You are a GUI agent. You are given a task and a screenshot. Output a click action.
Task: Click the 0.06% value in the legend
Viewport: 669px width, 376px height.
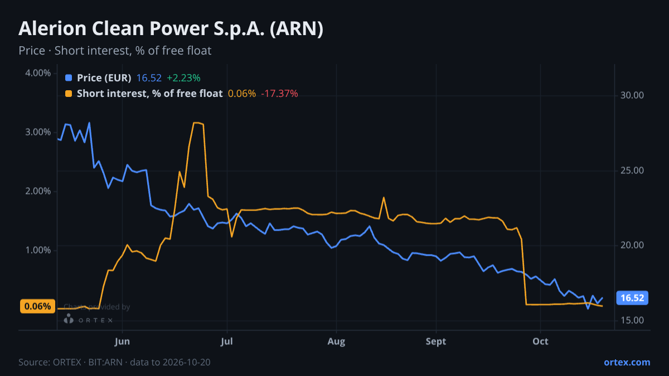(242, 94)
